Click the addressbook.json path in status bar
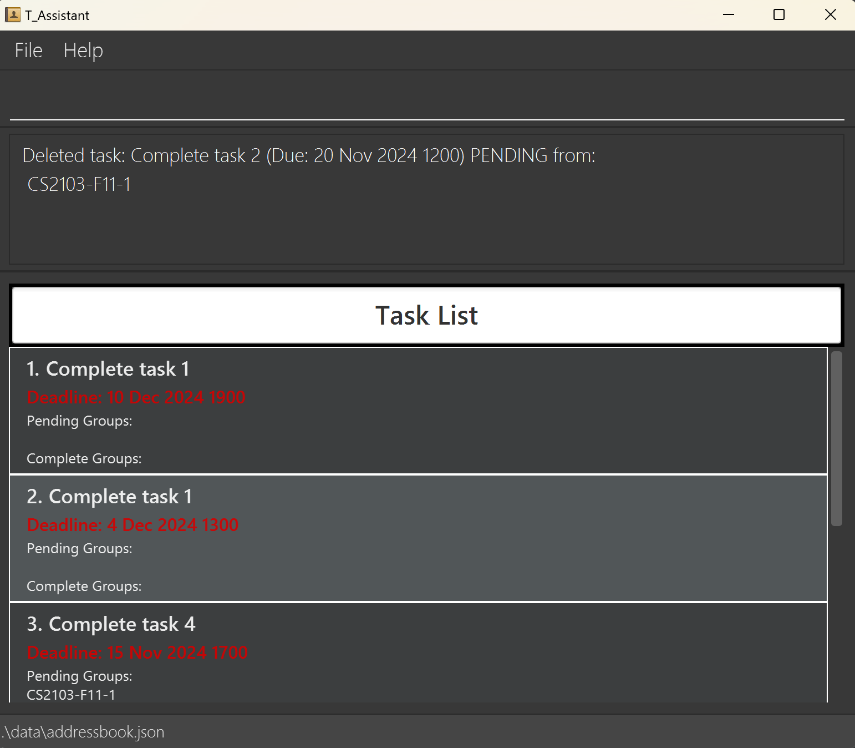Image resolution: width=855 pixels, height=748 pixels. [x=83, y=732]
